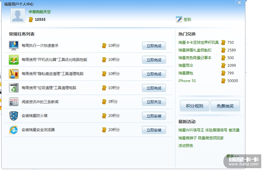The image size is (264, 170).
Task: Click the points balance 10555
Action: [x=40, y=19]
